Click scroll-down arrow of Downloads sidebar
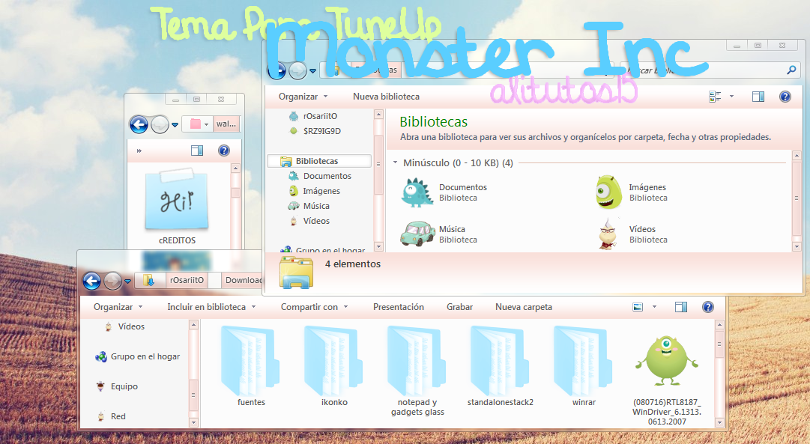 point(194,422)
